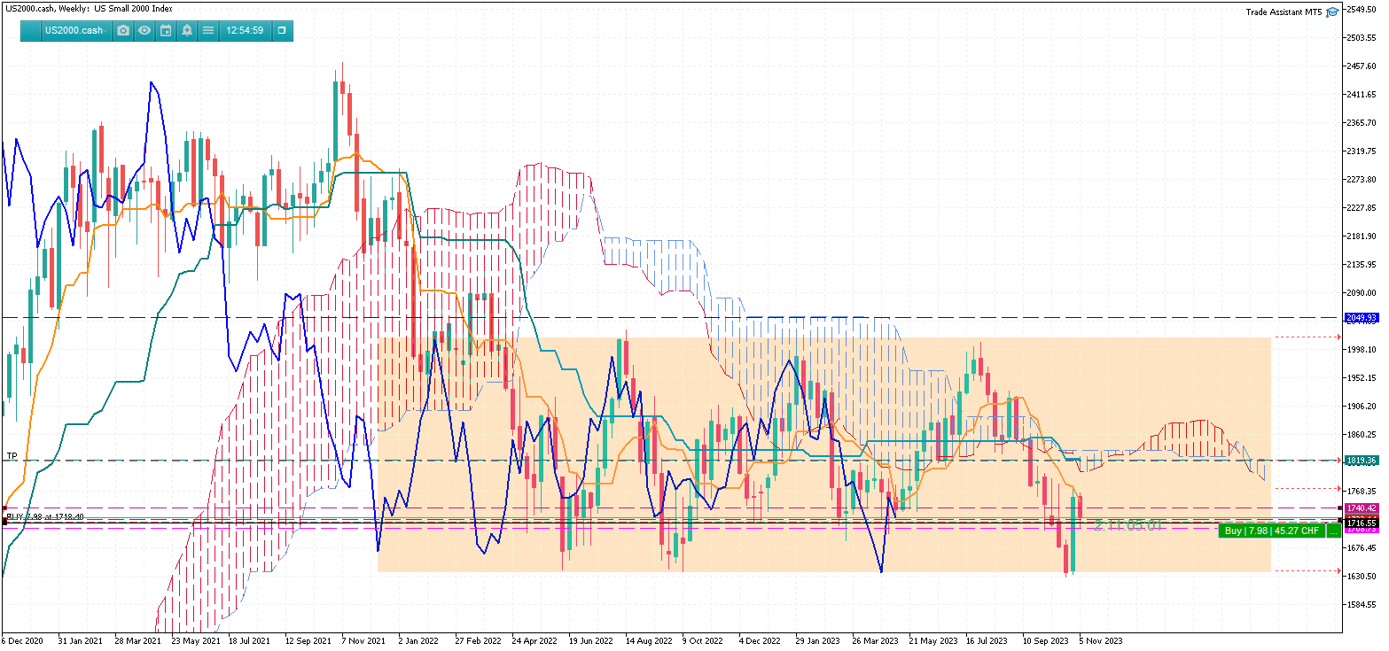
Task: Click the TP line label
Action: 12,456
